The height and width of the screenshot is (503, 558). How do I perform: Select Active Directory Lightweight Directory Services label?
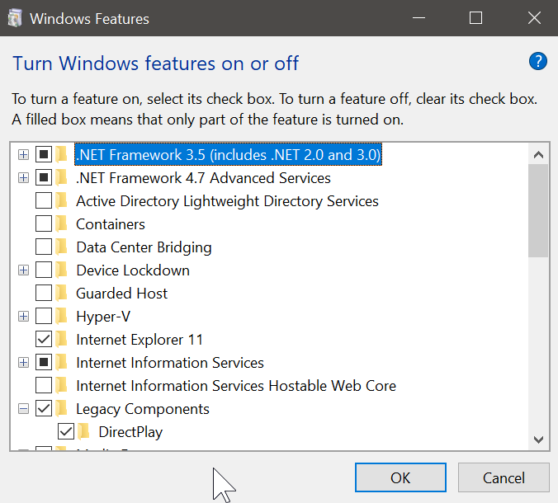point(227,201)
